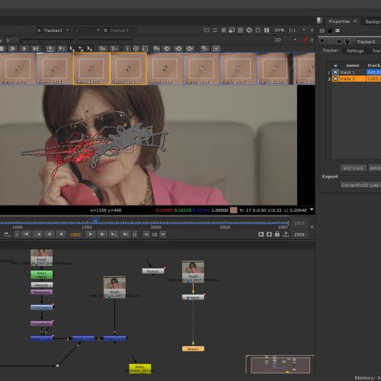The image size is (381, 381).
Task: Toggle the timeline frame range lock
Action: point(277,234)
